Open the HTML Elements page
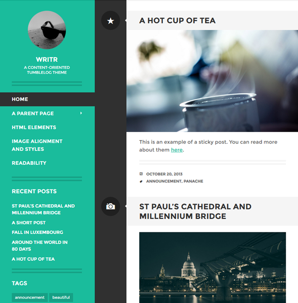 tap(34, 127)
